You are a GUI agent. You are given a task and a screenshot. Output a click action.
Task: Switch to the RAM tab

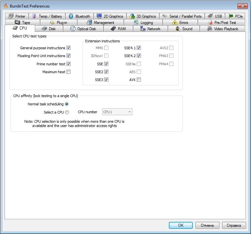pos(118,29)
